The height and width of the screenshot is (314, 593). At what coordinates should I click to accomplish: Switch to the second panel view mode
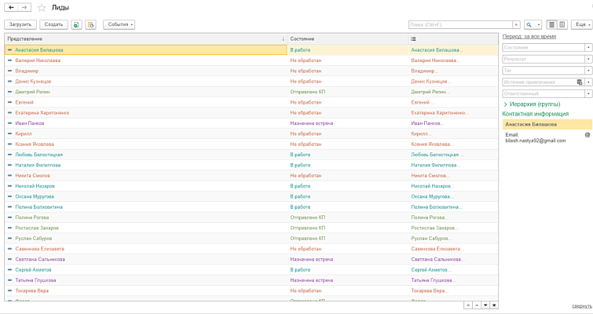[562, 25]
